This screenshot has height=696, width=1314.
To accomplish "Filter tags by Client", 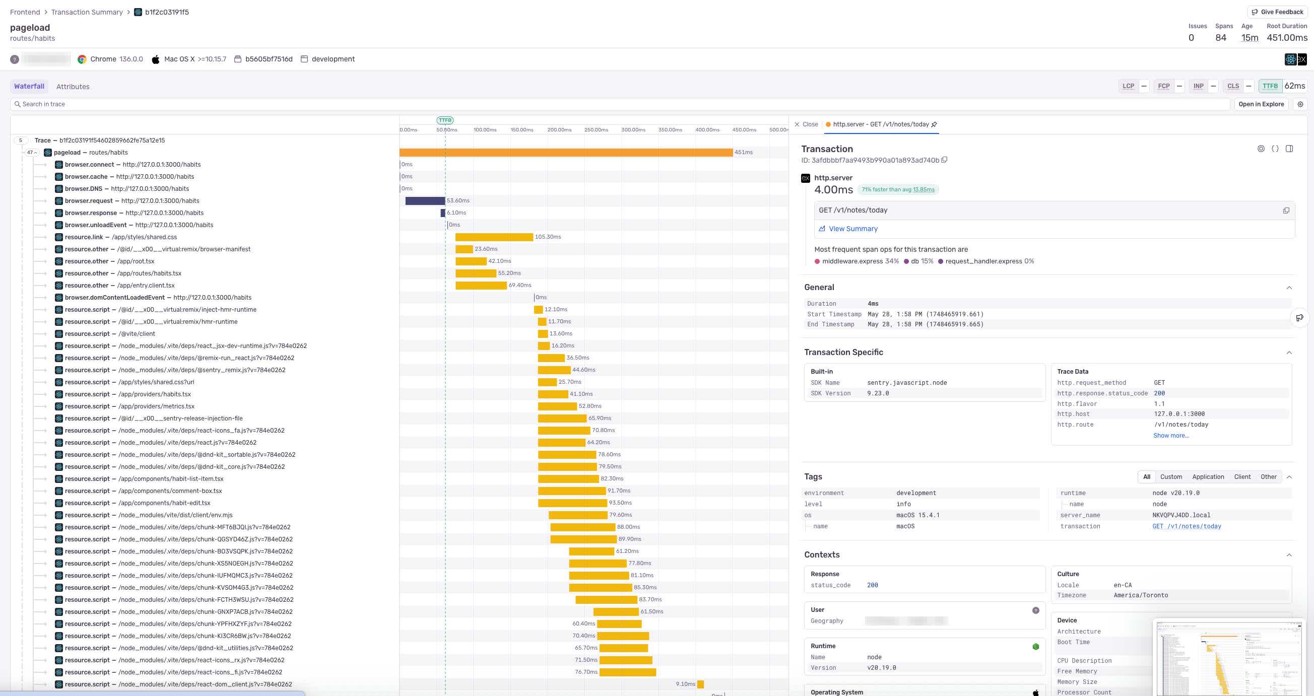I will point(1241,477).
